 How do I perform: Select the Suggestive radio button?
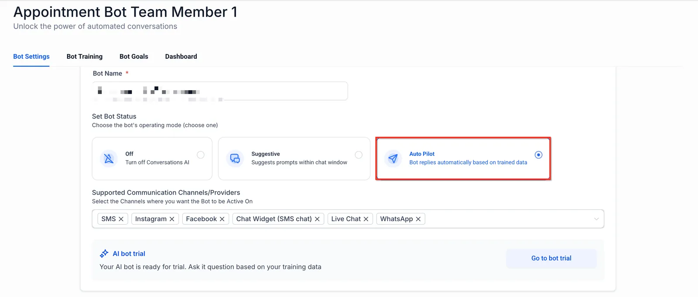click(359, 155)
